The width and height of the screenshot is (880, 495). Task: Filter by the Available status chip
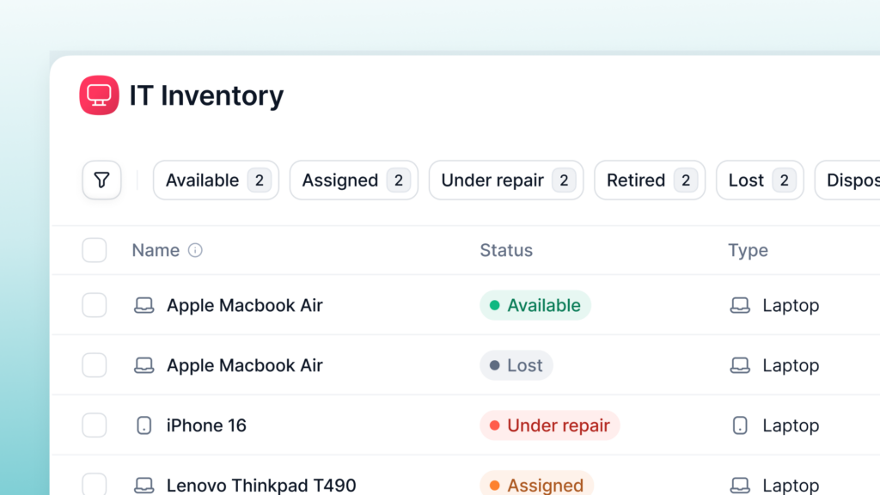tap(216, 180)
